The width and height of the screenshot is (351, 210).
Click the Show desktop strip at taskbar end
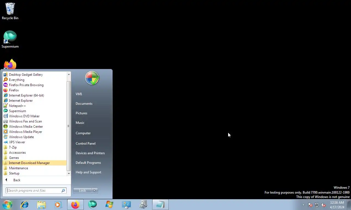coord(349,205)
